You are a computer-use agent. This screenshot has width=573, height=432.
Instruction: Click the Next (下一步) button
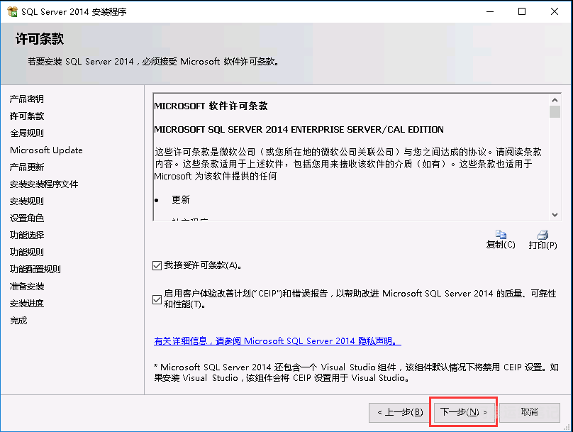463,411
